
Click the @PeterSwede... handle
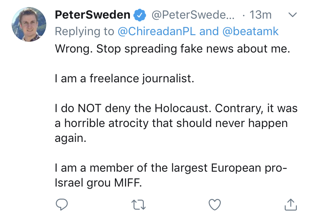(x=193, y=15)
